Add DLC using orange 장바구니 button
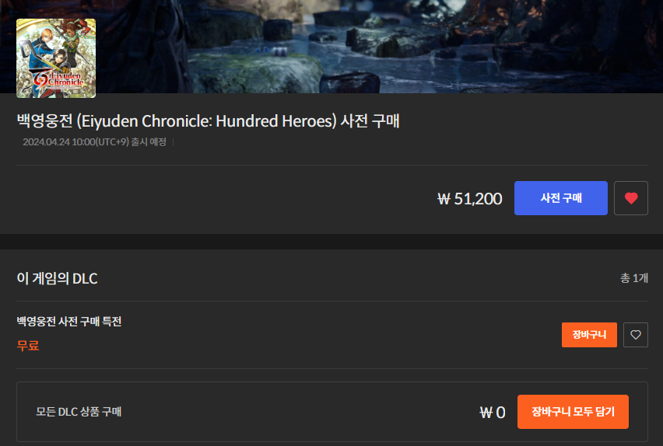The image size is (663, 446). coord(589,335)
